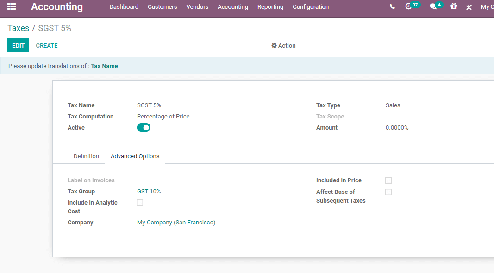Open the Tax Name translation link

[x=104, y=66]
